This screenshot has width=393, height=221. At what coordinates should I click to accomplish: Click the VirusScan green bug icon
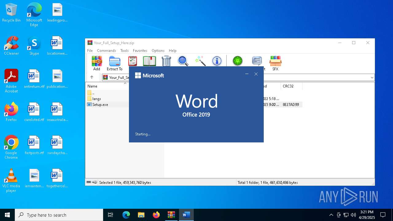tap(238, 61)
